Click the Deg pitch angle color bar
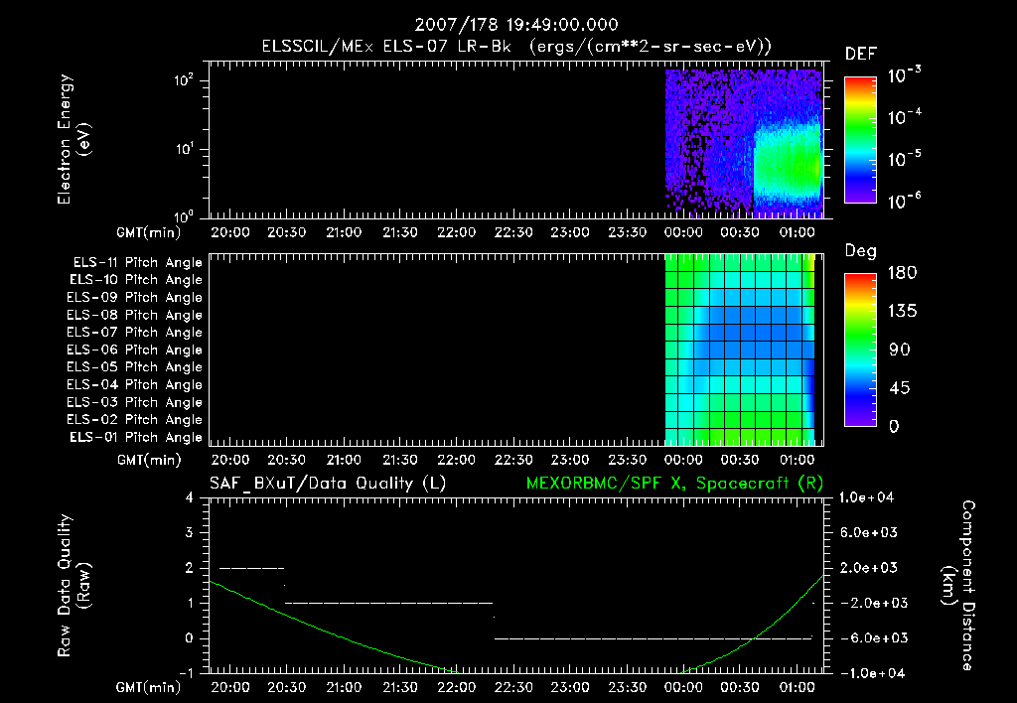The height and width of the screenshot is (703, 1017). (x=860, y=350)
